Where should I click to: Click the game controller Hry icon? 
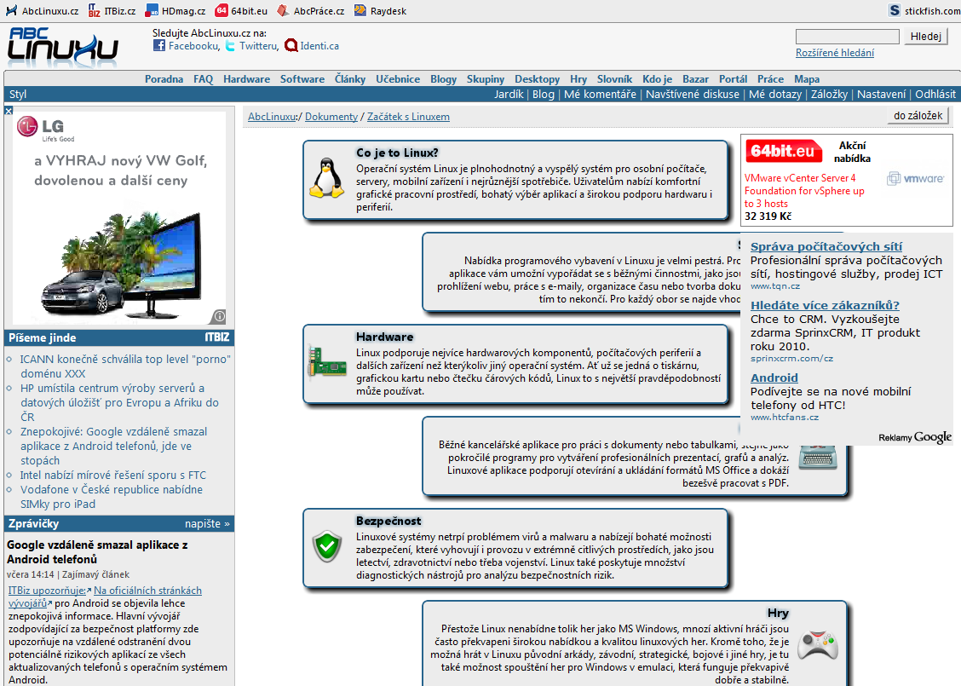(x=818, y=645)
